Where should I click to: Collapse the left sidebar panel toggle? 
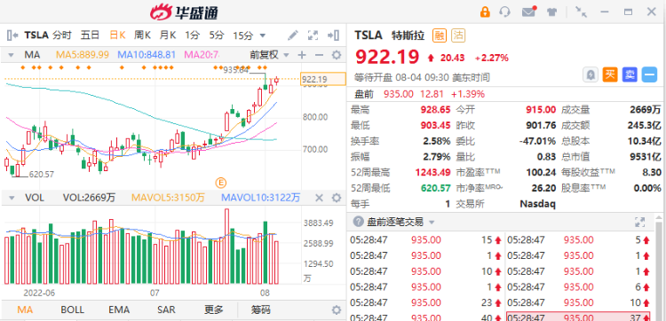pos(12,35)
